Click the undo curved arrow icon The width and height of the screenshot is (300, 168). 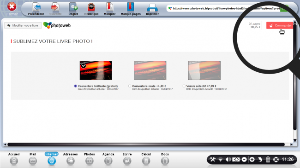pos(260,159)
